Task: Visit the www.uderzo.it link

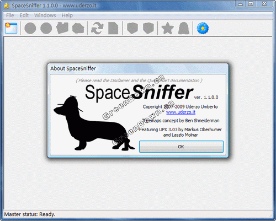Action: (181, 112)
